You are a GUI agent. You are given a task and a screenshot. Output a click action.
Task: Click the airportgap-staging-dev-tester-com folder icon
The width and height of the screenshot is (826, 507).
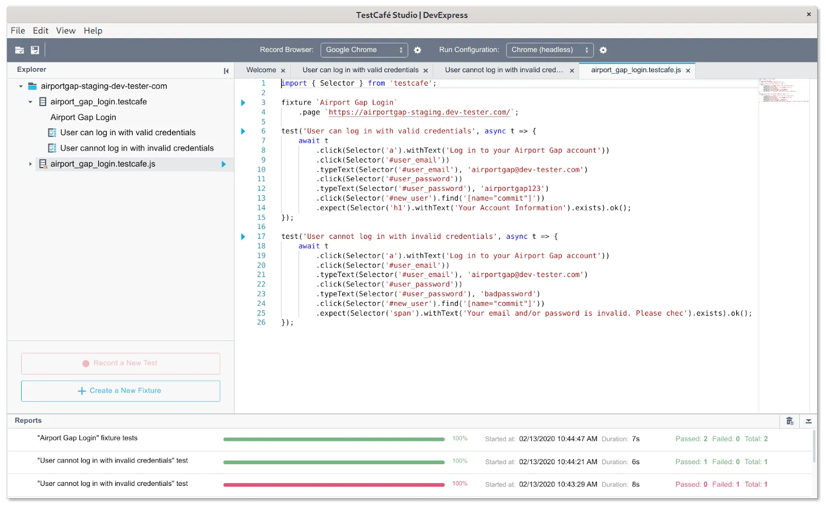[x=33, y=86]
